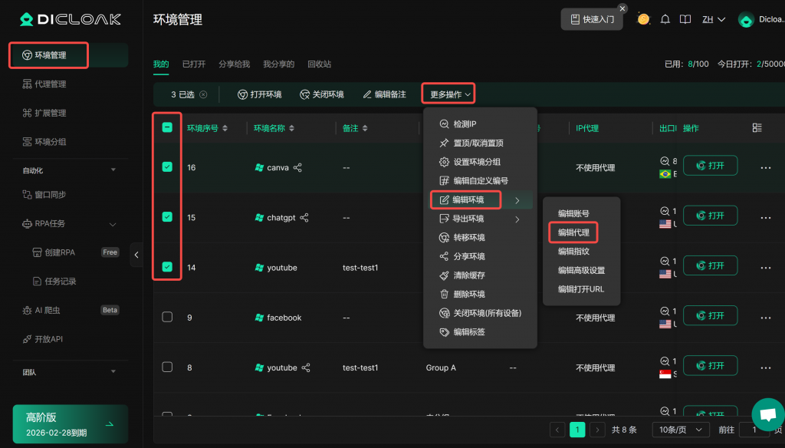Click 打开 button for chatgpt environment
Viewport: 785px width, 448px height.
(710, 216)
